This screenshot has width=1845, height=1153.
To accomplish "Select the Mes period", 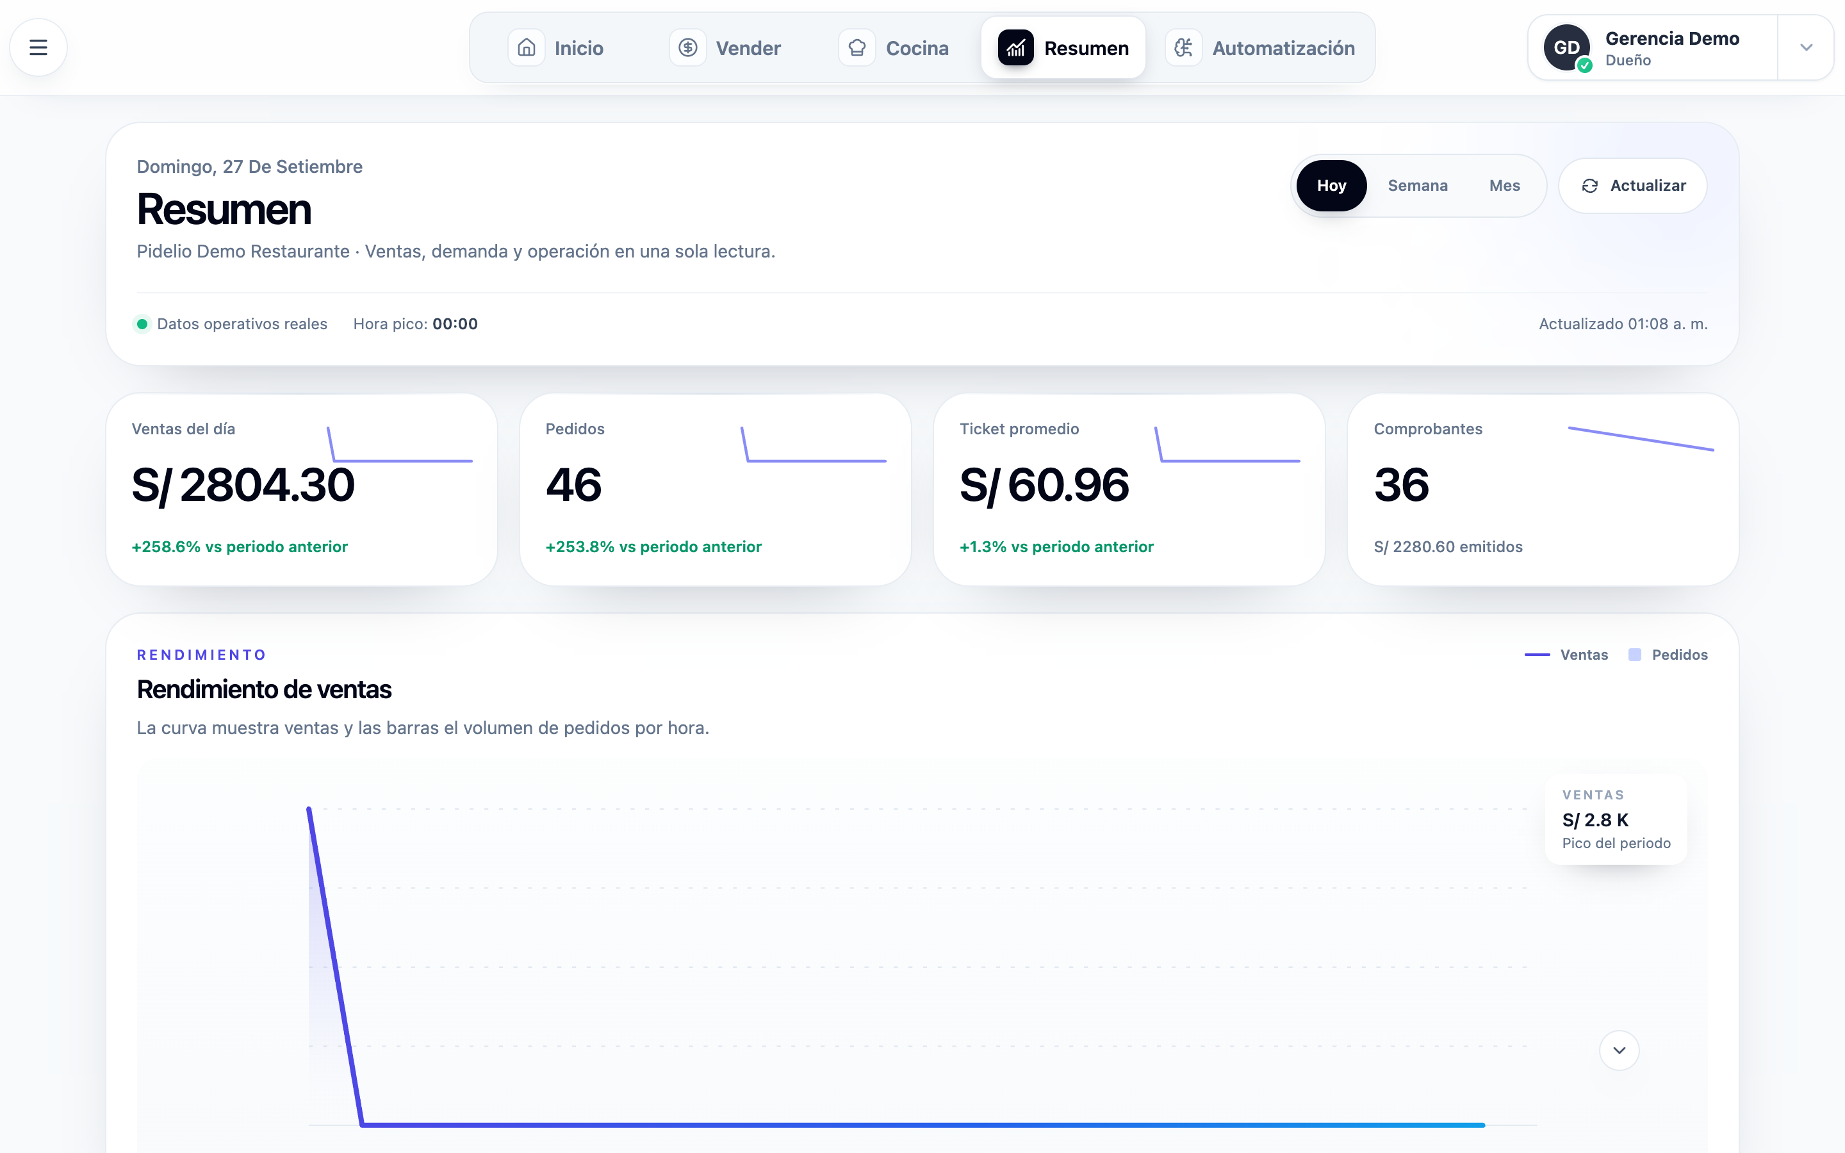I will [1504, 186].
